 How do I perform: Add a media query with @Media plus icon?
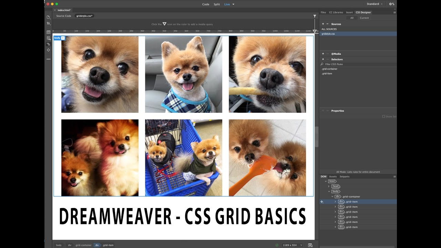[323, 54]
